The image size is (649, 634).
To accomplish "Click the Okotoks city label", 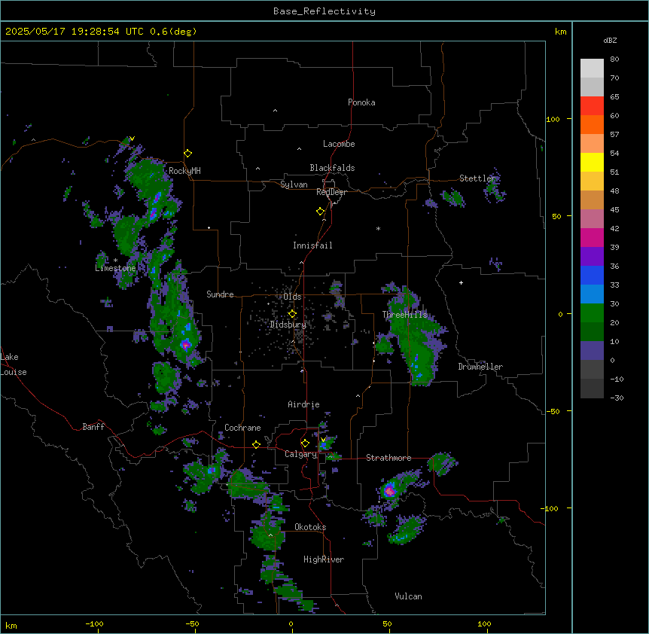I will [x=310, y=527].
